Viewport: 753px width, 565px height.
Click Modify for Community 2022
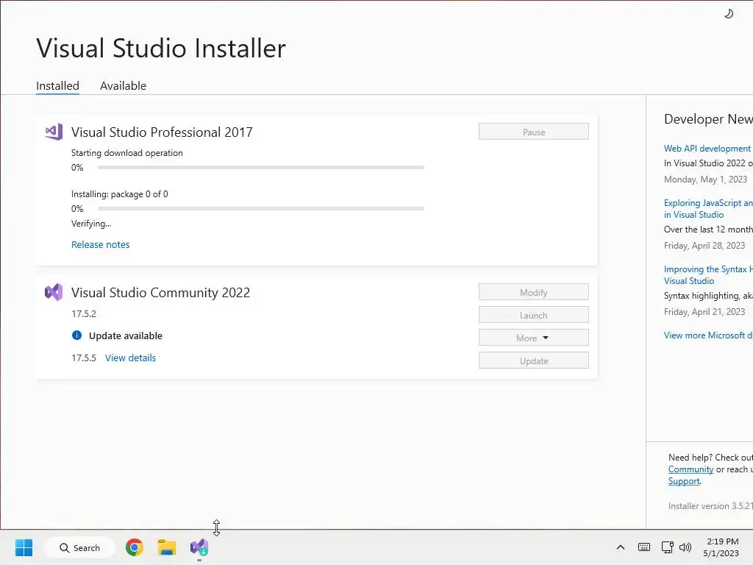pyautogui.click(x=534, y=292)
